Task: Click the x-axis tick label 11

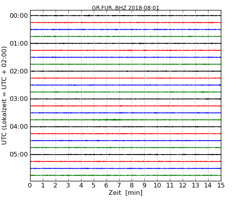Action: click(170, 185)
